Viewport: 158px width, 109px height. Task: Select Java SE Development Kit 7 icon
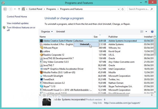pos(41,58)
